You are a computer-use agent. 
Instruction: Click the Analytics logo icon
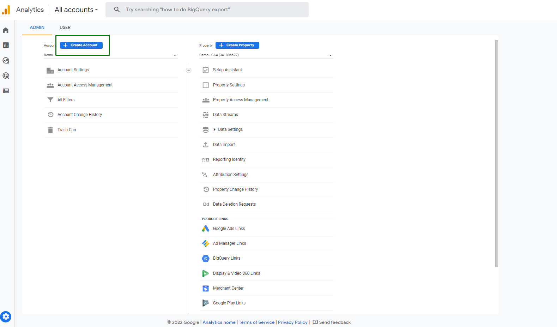click(6, 10)
